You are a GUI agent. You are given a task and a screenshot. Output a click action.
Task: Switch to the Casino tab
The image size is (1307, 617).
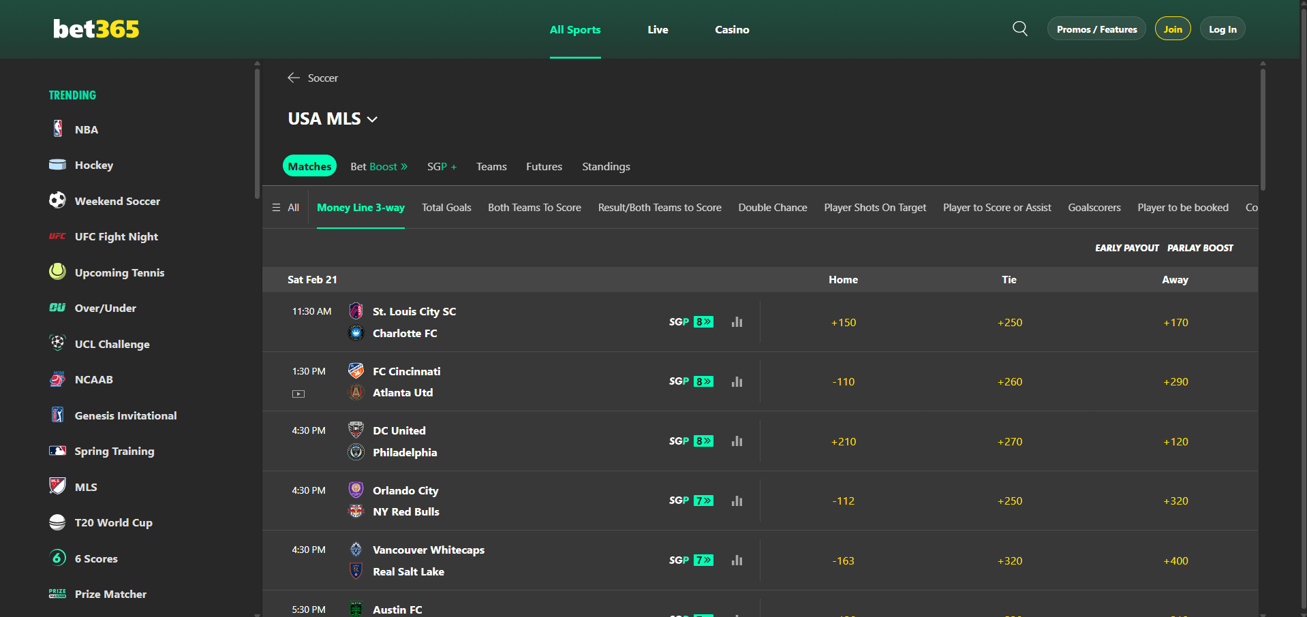pyautogui.click(x=731, y=29)
